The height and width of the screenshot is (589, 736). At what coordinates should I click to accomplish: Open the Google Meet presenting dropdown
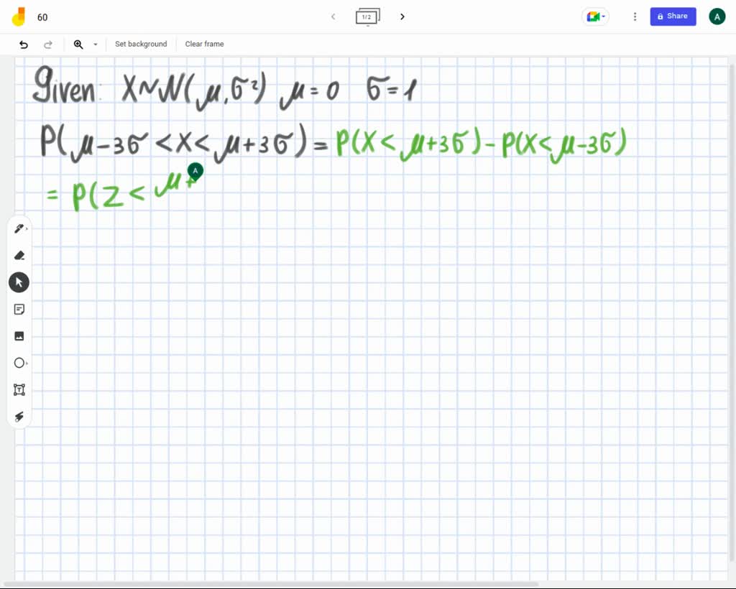click(594, 16)
